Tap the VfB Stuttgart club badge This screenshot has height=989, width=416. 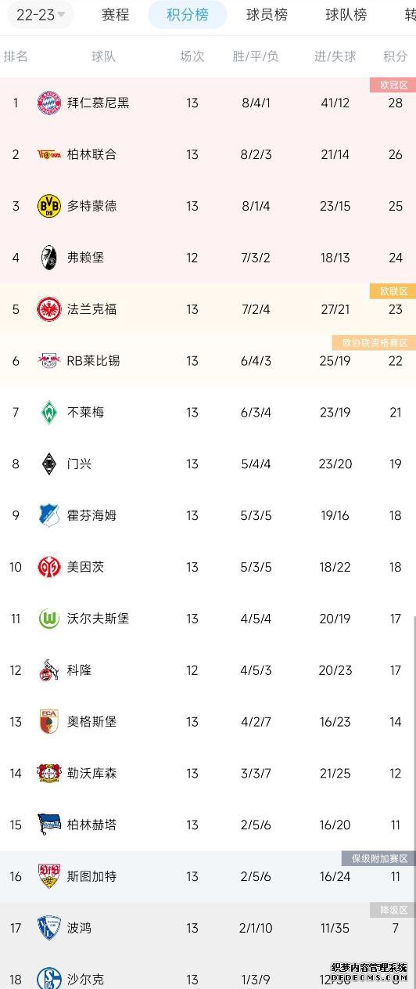49,876
